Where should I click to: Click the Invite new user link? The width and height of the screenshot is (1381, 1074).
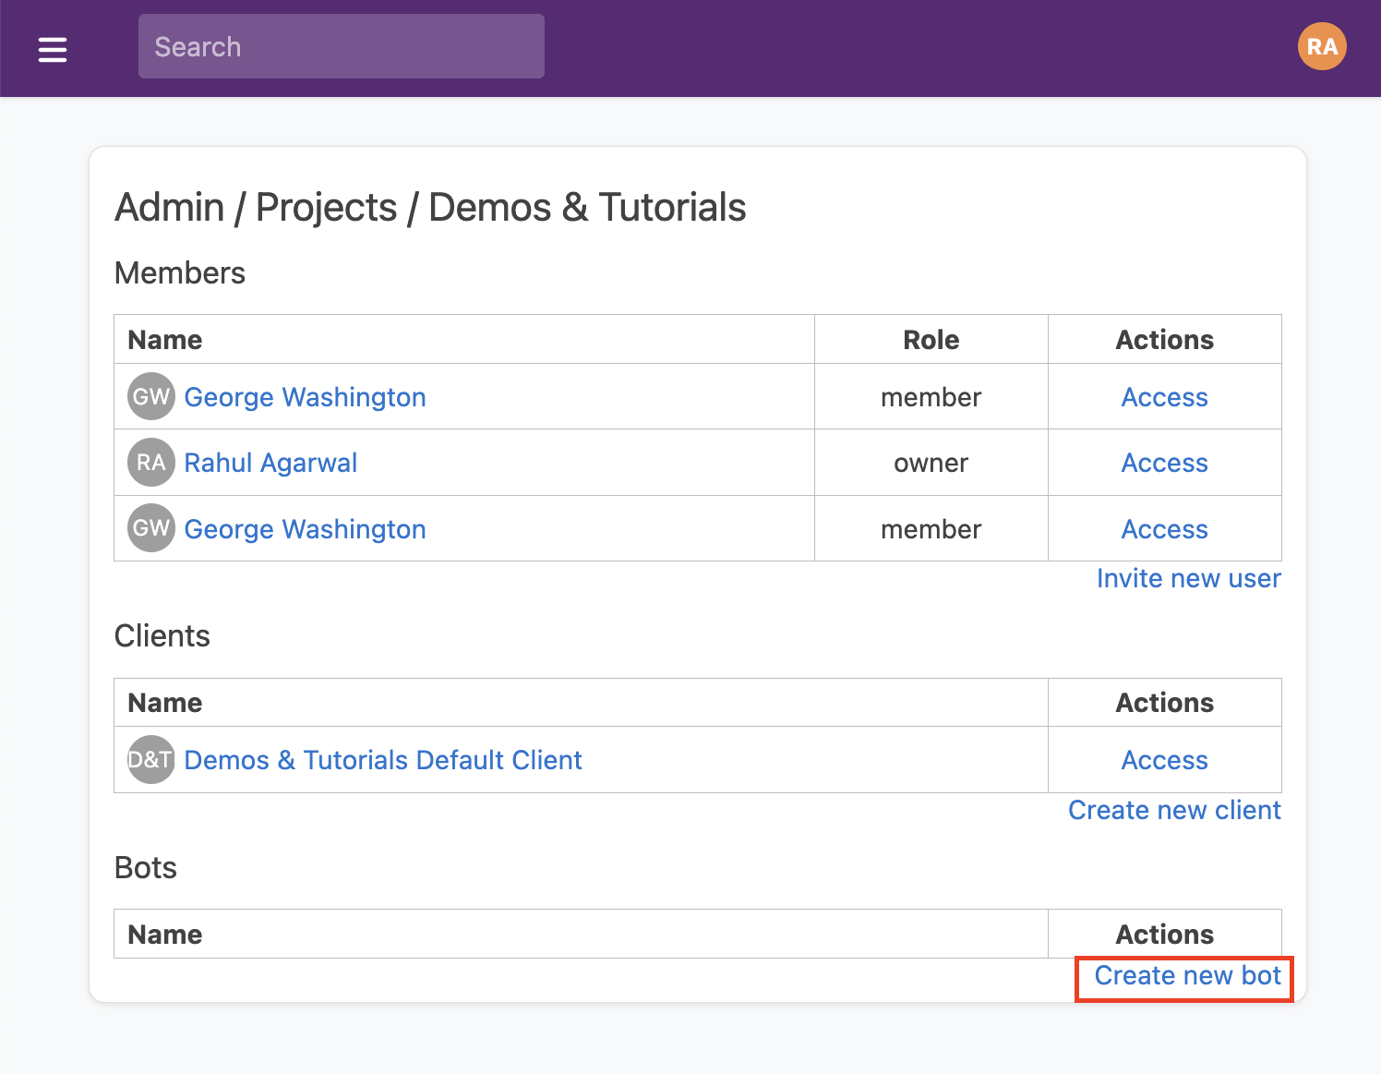[1188, 578]
